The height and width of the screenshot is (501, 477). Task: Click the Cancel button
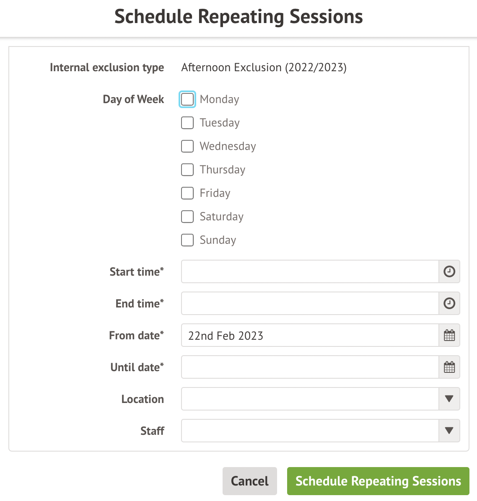pos(250,481)
